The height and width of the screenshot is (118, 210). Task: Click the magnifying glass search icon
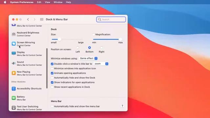(99, 19)
